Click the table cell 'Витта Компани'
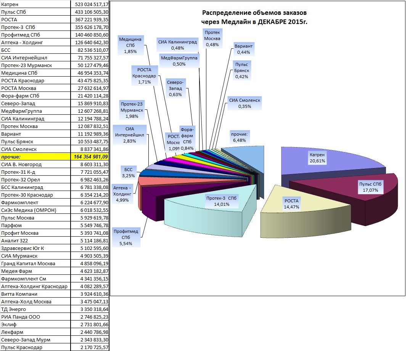The height and width of the screenshot is (351, 407). 35,294
